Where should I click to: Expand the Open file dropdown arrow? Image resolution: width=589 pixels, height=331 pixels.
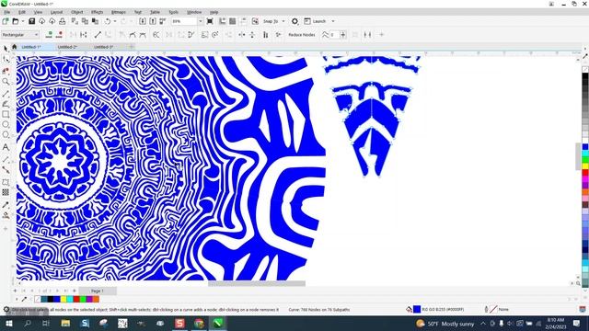tap(22, 21)
